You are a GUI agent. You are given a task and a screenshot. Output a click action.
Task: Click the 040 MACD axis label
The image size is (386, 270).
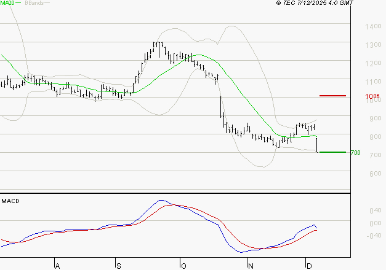tap(375, 210)
